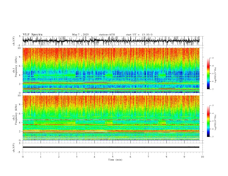Click the ch.1 voltage waveform trace
The image size is (228, 176).
pyautogui.click(x=111, y=41)
